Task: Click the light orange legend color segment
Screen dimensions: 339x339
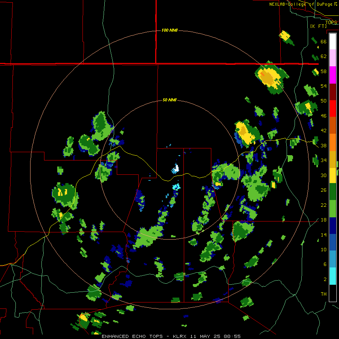Action: pyautogui.click(x=333, y=142)
